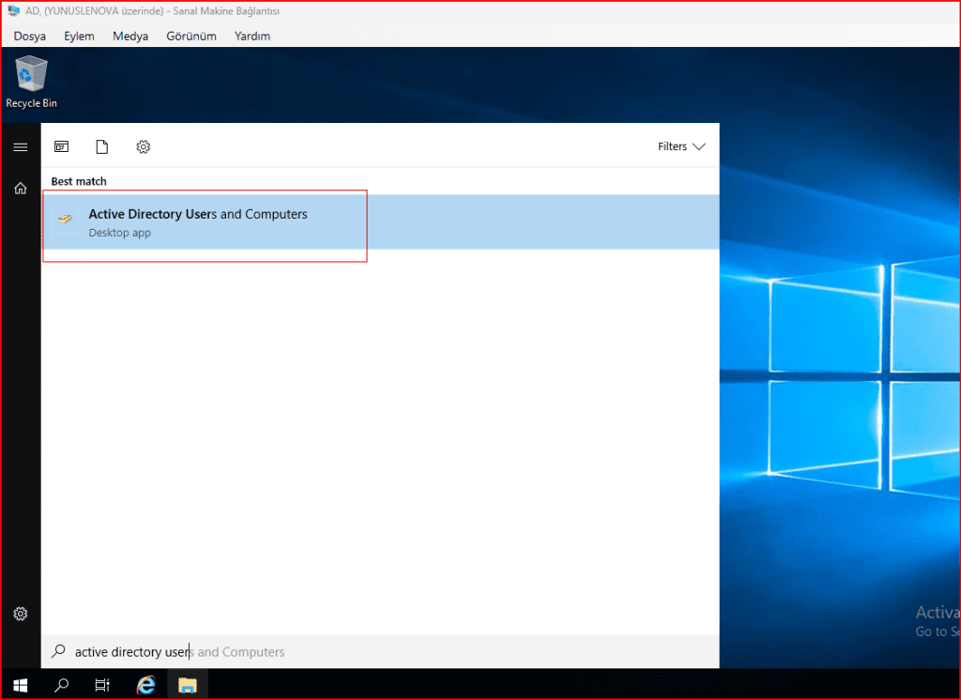Viewport: 961px width, 700px height.
Task: Expand the hamburger menu in search panel
Action: click(x=21, y=147)
